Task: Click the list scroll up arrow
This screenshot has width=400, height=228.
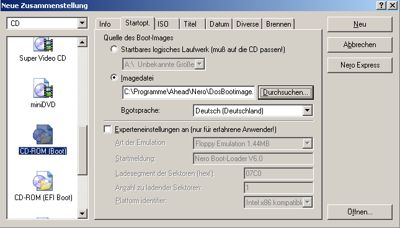Action: (x=82, y=42)
